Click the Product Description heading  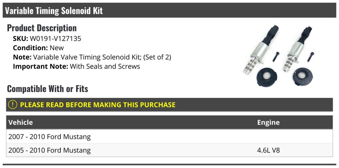click(x=42, y=28)
